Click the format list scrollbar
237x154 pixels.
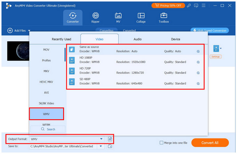click(65, 55)
